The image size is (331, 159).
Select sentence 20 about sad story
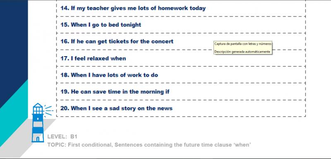[116, 108]
